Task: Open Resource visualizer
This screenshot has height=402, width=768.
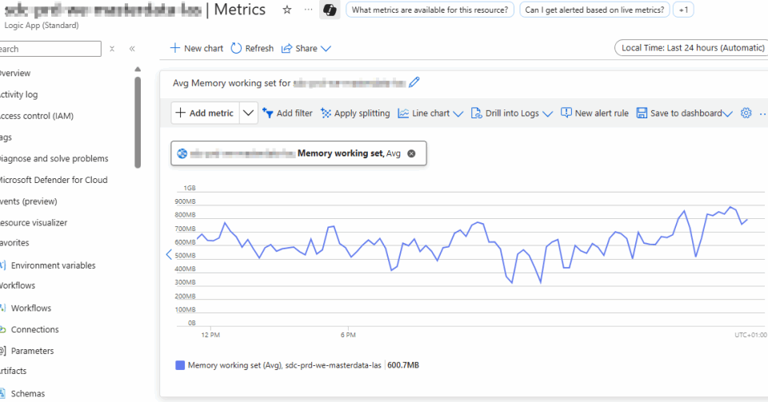Action: [34, 222]
